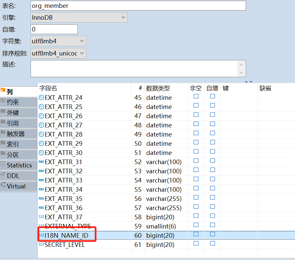Toggle 自增 checkbox for SECRET_LEVEL
Viewport: 295px width, 260px height.
coord(213,243)
